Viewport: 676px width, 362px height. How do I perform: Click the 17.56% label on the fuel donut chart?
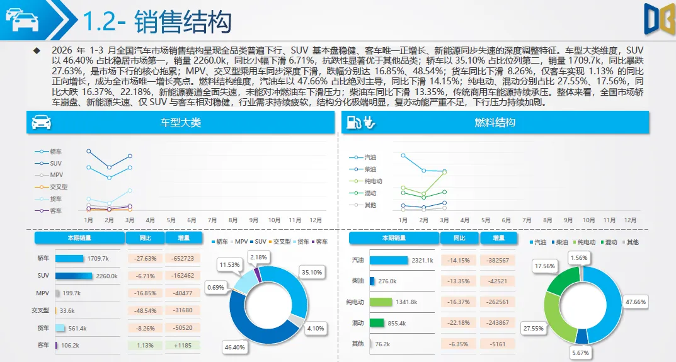pyautogui.click(x=545, y=266)
